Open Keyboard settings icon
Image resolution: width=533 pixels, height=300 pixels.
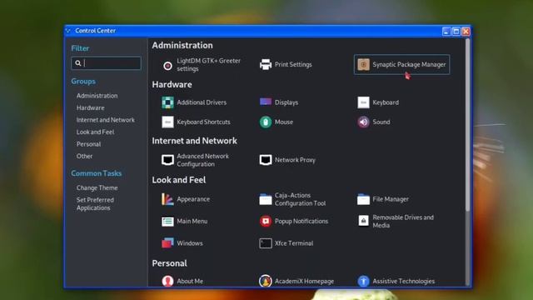click(363, 102)
